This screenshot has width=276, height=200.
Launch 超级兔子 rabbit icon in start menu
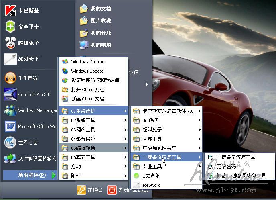pos(10,43)
